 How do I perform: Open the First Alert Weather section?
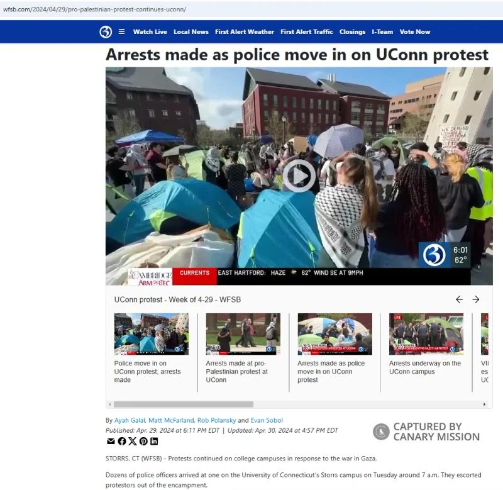tap(245, 32)
